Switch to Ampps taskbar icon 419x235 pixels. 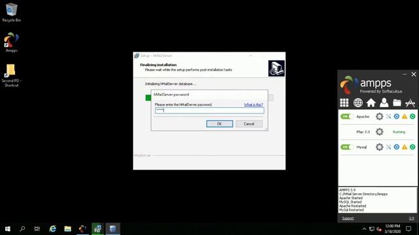(x=82, y=229)
